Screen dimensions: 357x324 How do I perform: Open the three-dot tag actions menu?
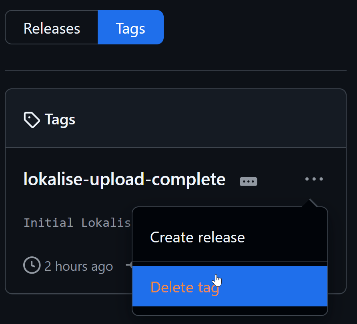314,179
